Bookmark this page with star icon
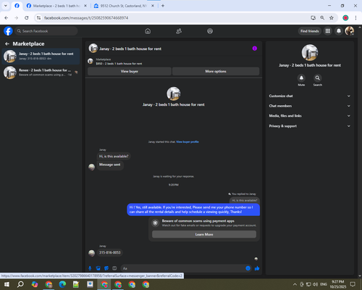 point(332,18)
